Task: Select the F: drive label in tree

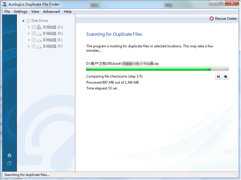Action: pos(52,46)
